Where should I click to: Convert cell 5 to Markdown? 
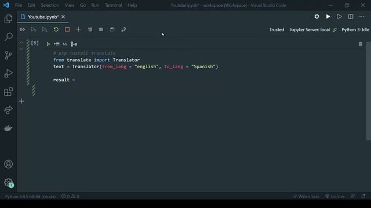pyautogui.click(x=65, y=44)
